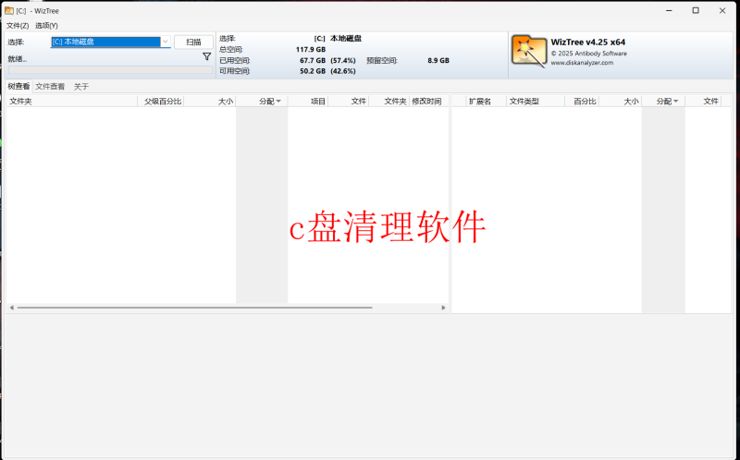
Task: Click the WizTree wizard logo icon
Action: tap(528, 52)
